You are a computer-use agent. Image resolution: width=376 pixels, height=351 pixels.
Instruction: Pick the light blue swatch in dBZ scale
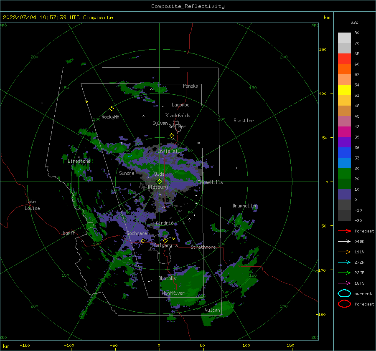point(344,163)
